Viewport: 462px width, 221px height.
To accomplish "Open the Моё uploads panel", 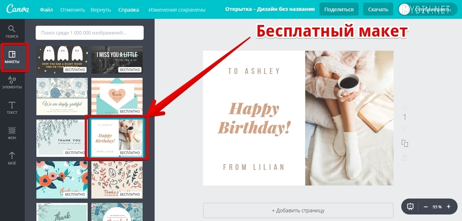I will pyautogui.click(x=12, y=158).
